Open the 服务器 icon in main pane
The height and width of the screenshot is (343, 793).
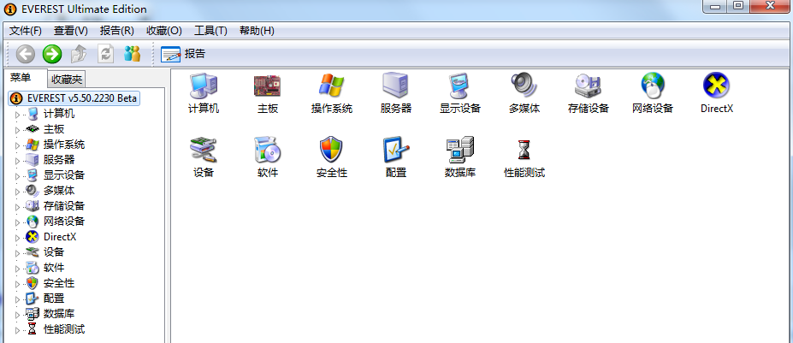[x=395, y=86]
